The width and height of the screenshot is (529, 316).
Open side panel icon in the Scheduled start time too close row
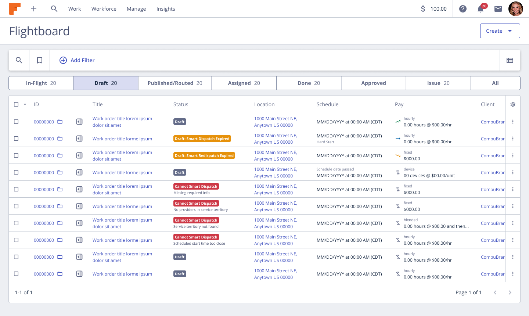[x=79, y=240]
